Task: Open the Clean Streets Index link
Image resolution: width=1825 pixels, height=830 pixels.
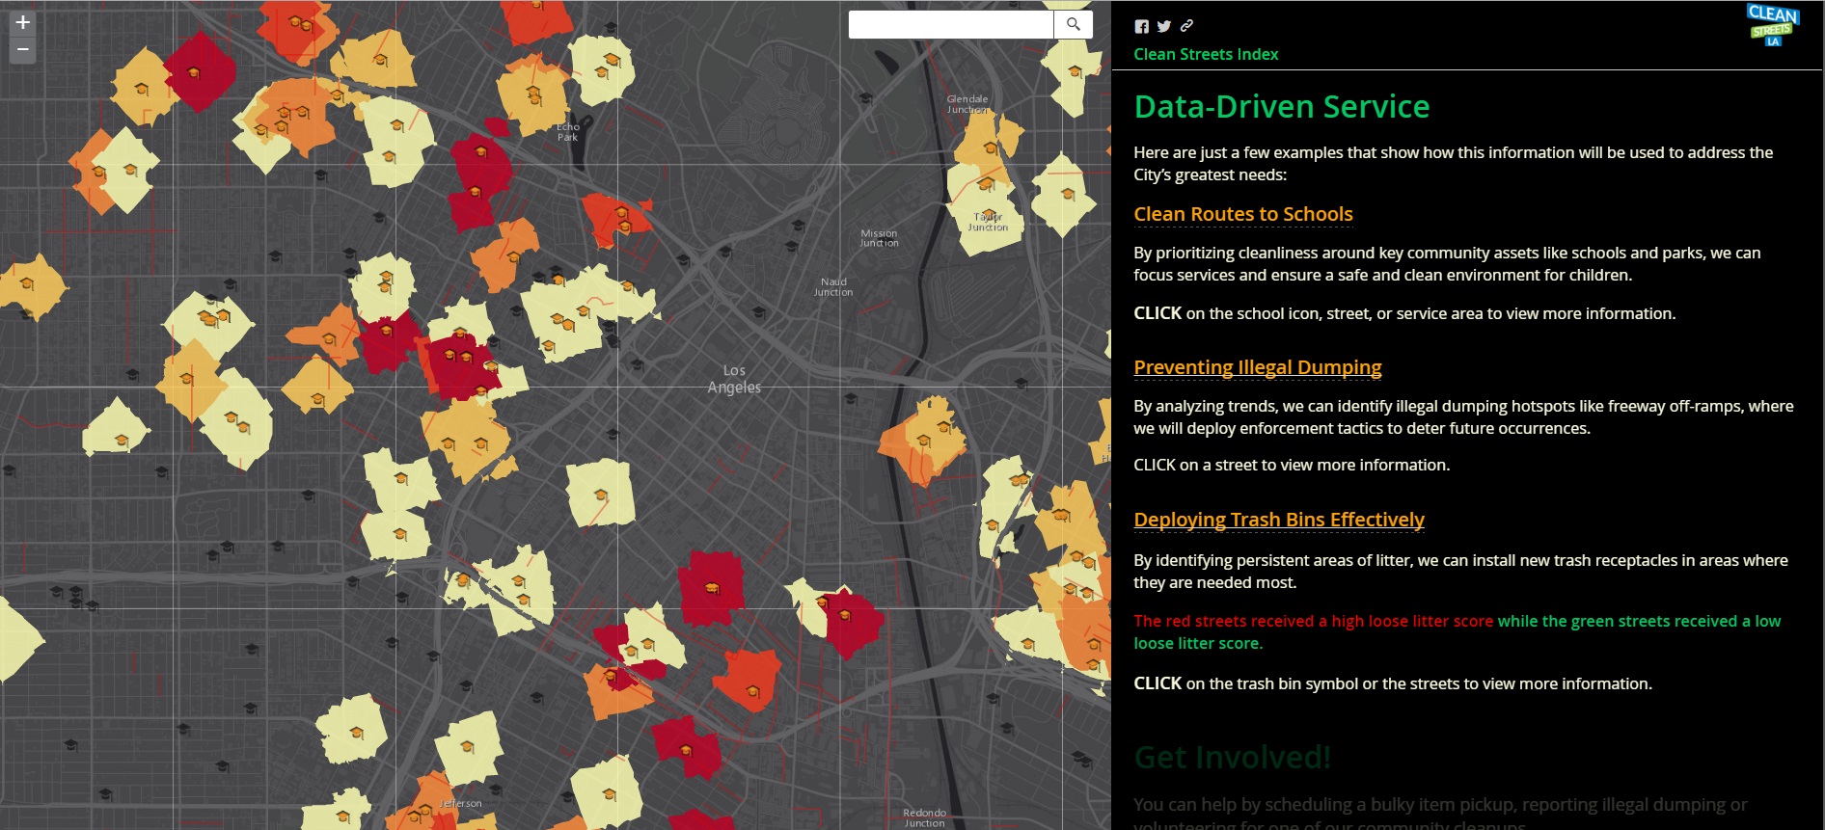Action: [x=1206, y=54]
